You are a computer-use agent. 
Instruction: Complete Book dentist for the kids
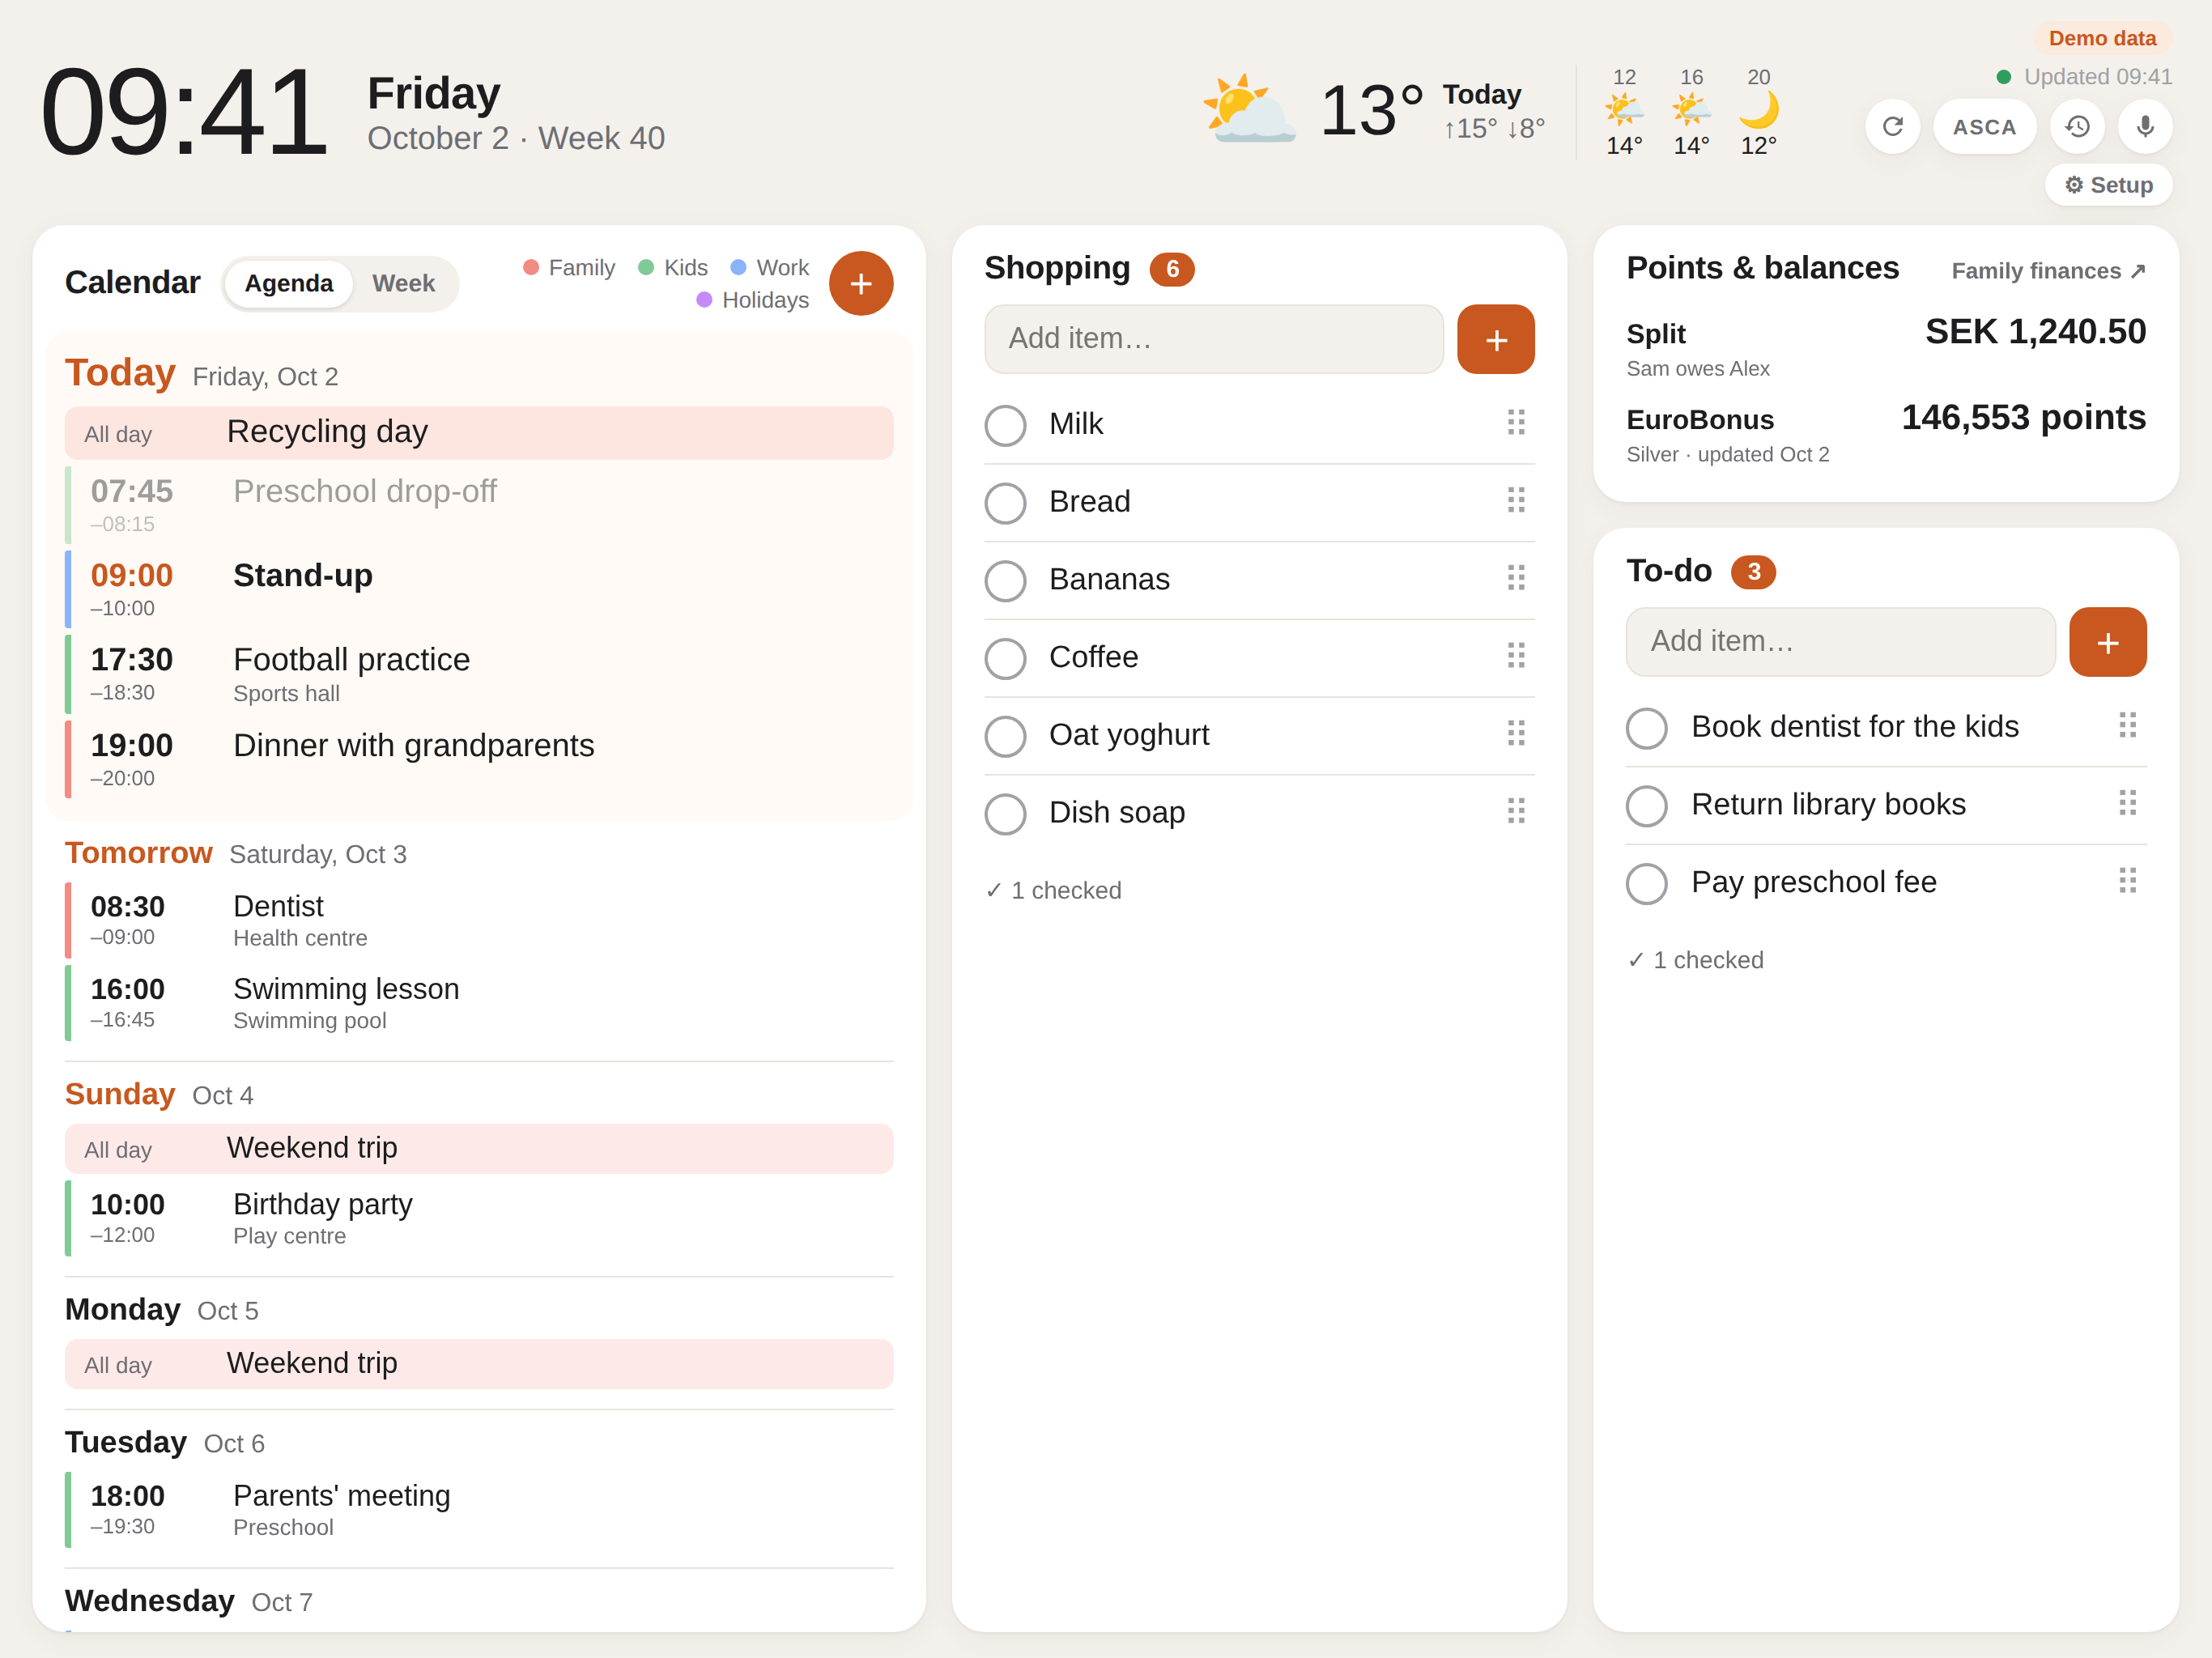1646,728
